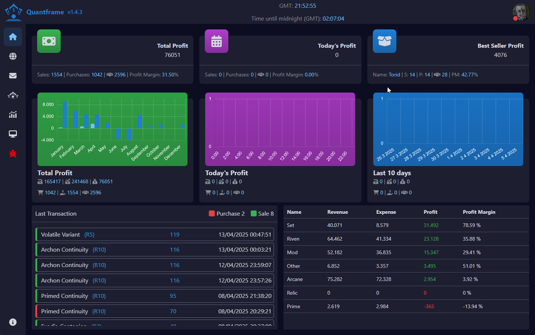Image resolution: width=535 pixels, height=335 pixels.
Task: Click the blue Best Seller box icon
Action: (x=385, y=41)
